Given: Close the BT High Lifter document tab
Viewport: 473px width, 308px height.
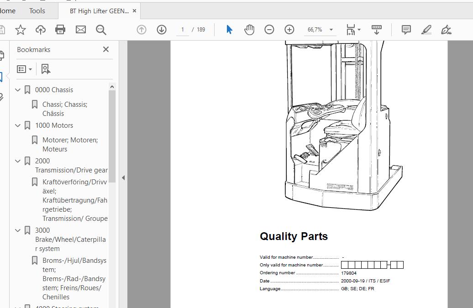Looking at the screenshot, I should pyautogui.click(x=135, y=11).
